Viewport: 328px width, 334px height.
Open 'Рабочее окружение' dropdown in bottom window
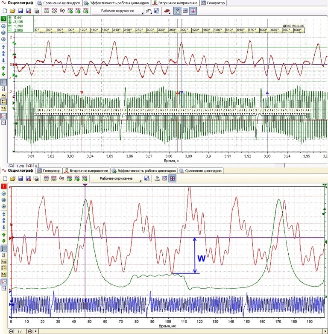tap(116, 179)
